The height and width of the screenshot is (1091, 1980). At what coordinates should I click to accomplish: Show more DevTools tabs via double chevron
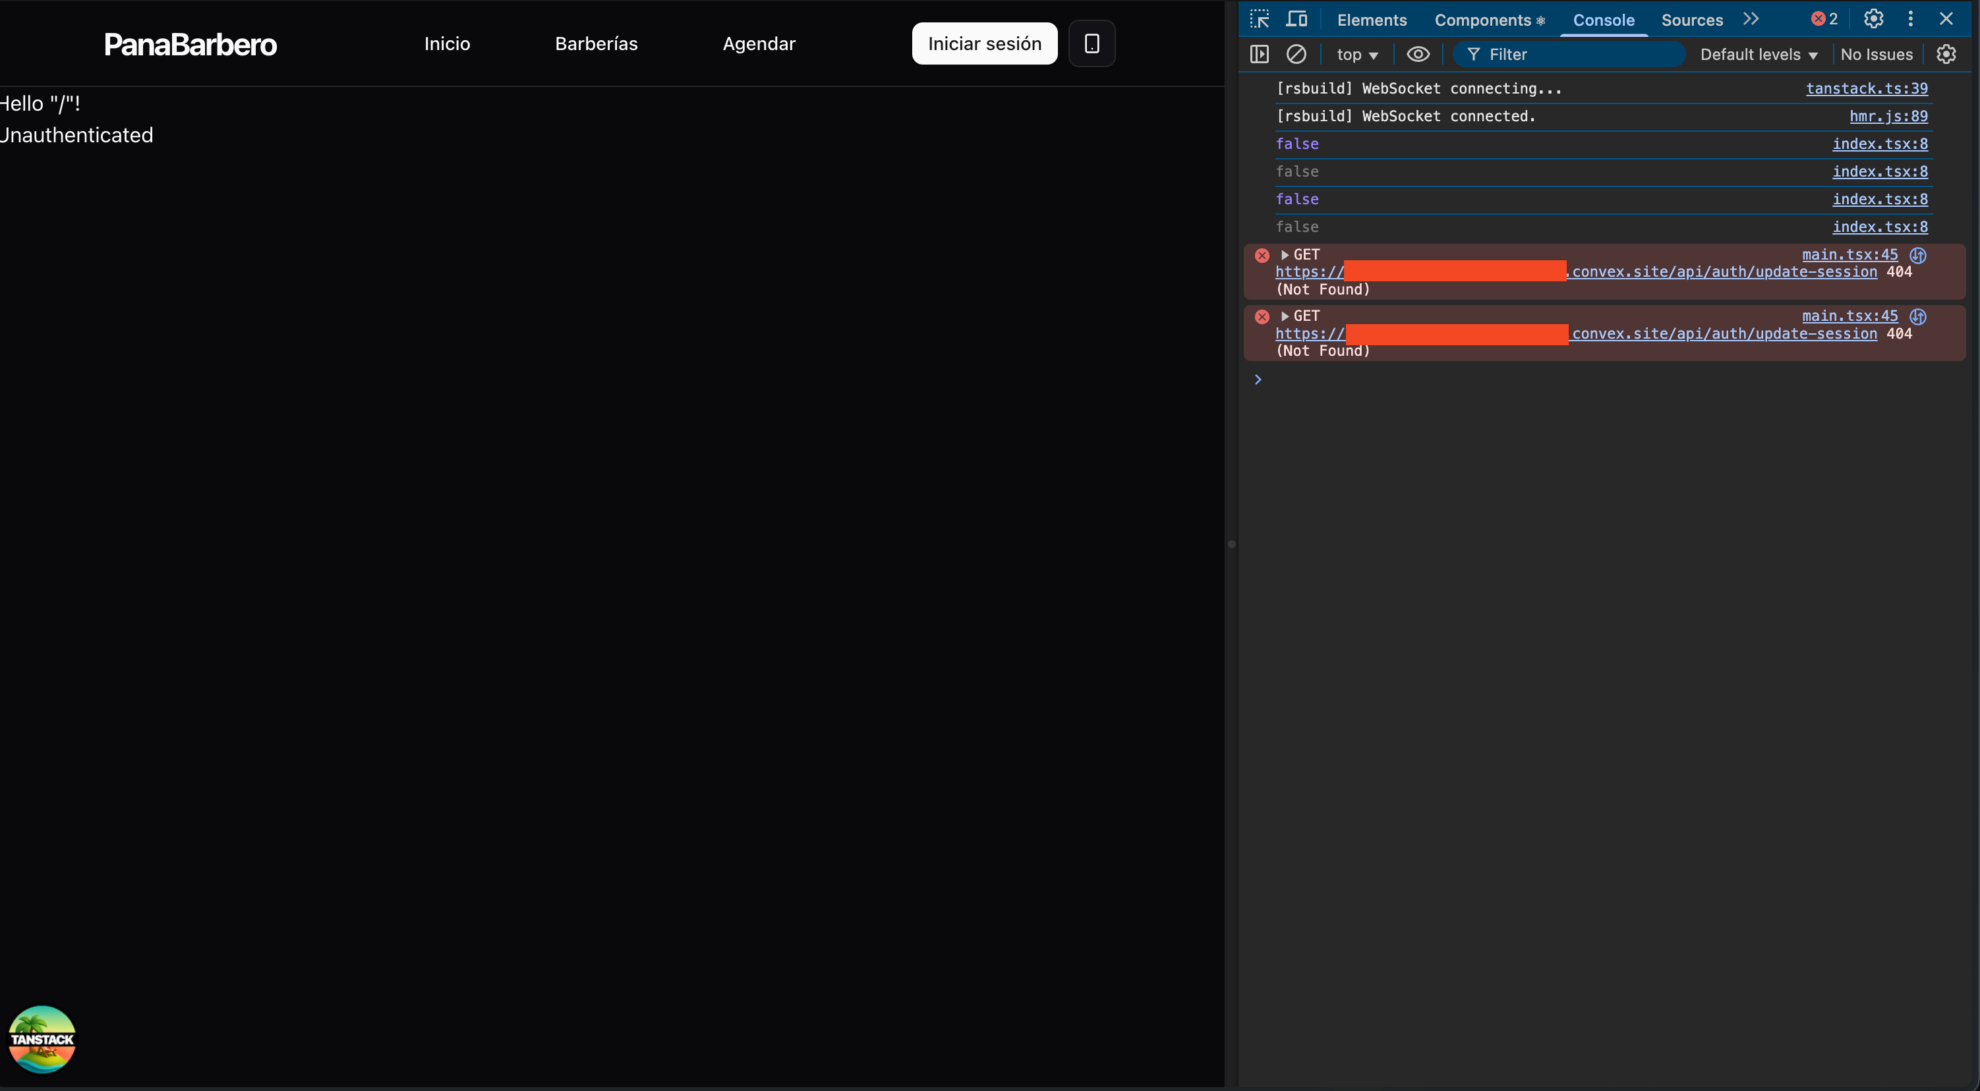tap(1751, 19)
